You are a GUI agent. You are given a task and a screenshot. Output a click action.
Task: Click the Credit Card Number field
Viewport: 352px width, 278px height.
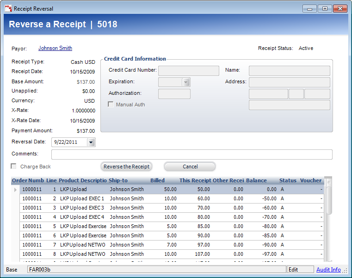(188, 70)
